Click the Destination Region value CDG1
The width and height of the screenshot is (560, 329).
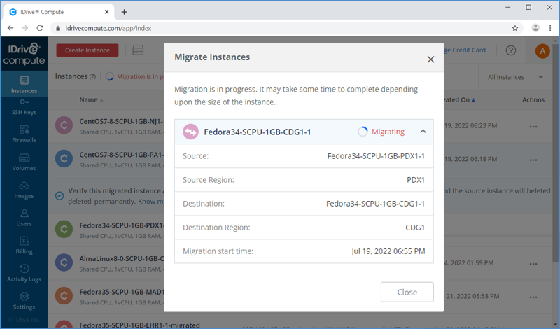(415, 227)
